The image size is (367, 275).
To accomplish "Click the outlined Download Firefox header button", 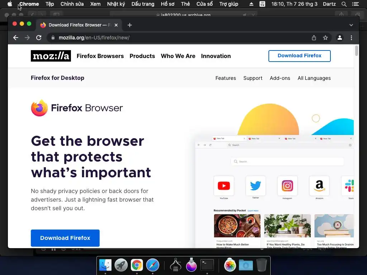I will coord(299,56).
